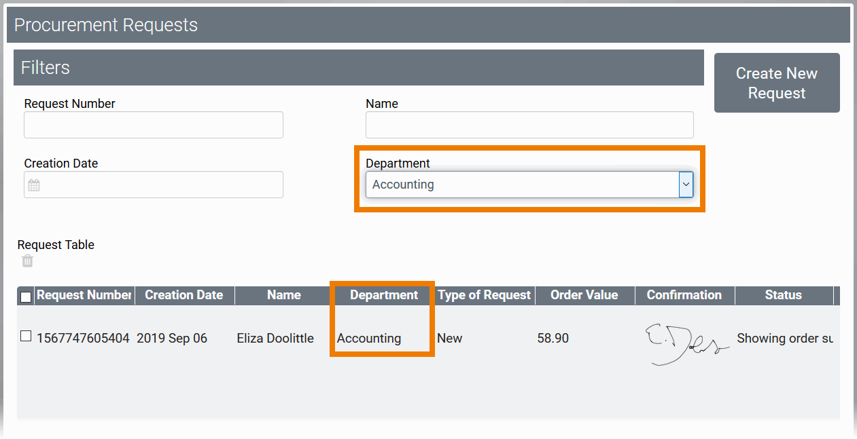Focus the Request Number filter field
Image resolution: width=857 pixels, height=439 pixels.
coord(154,125)
